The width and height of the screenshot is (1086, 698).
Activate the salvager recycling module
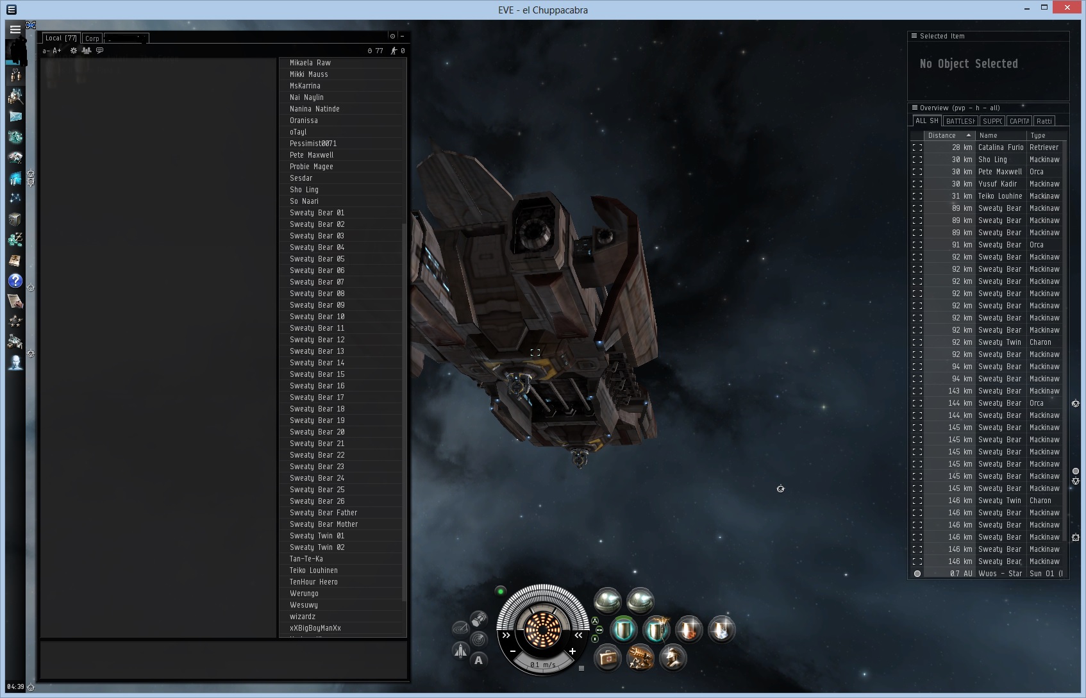point(640,658)
